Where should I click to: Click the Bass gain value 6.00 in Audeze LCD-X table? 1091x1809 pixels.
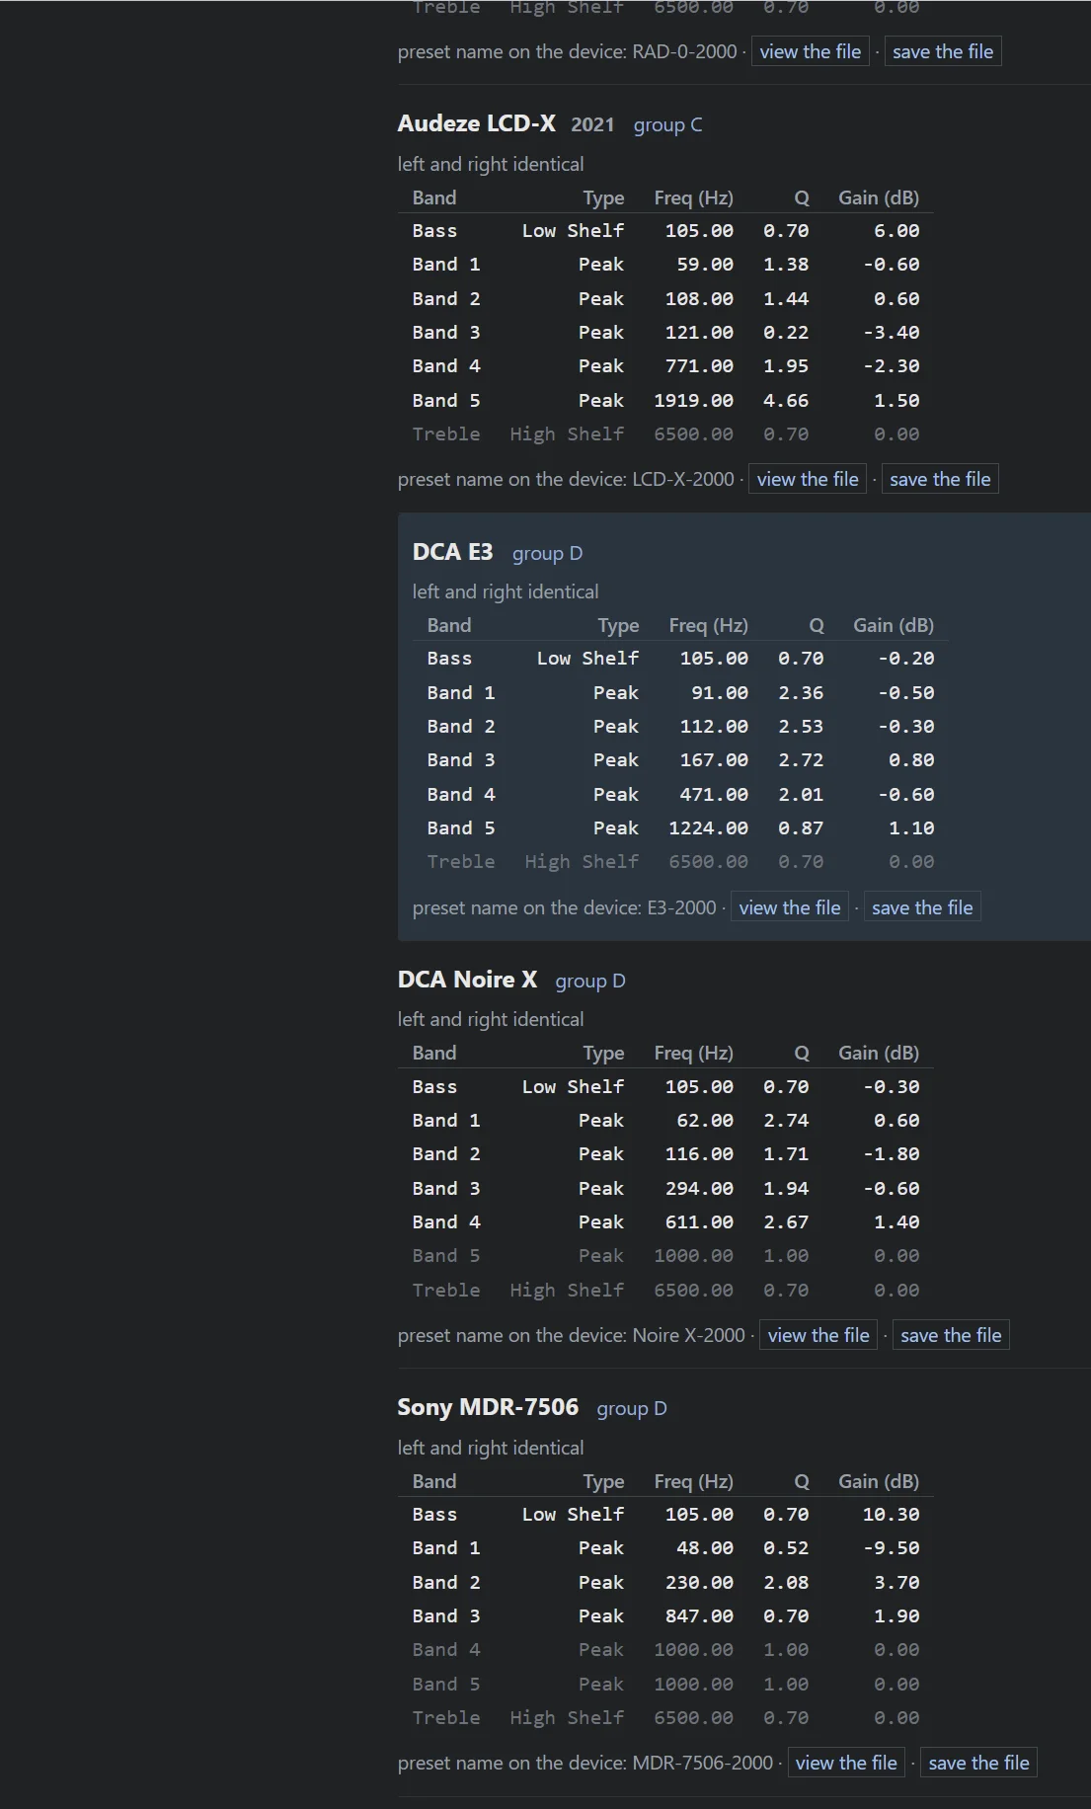click(x=896, y=231)
